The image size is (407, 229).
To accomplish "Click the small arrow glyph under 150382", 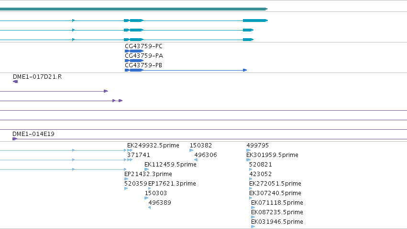I will [x=191, y=150].
